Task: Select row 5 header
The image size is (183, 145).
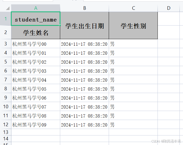Action: pos(6,61)
